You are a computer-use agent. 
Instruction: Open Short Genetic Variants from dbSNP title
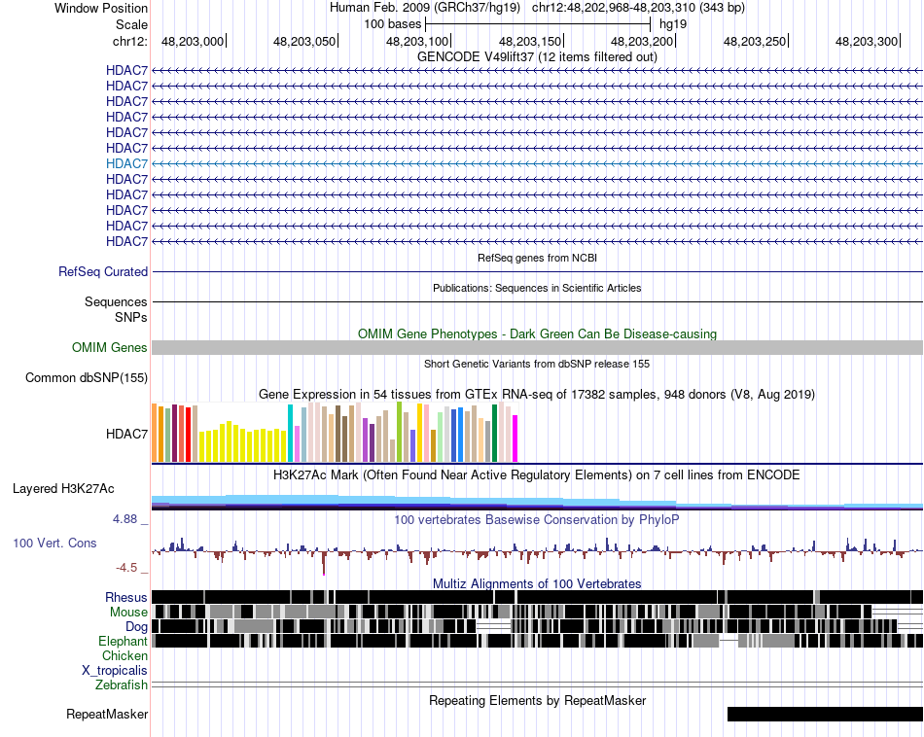pyautogui.click(x=537, y=364)
